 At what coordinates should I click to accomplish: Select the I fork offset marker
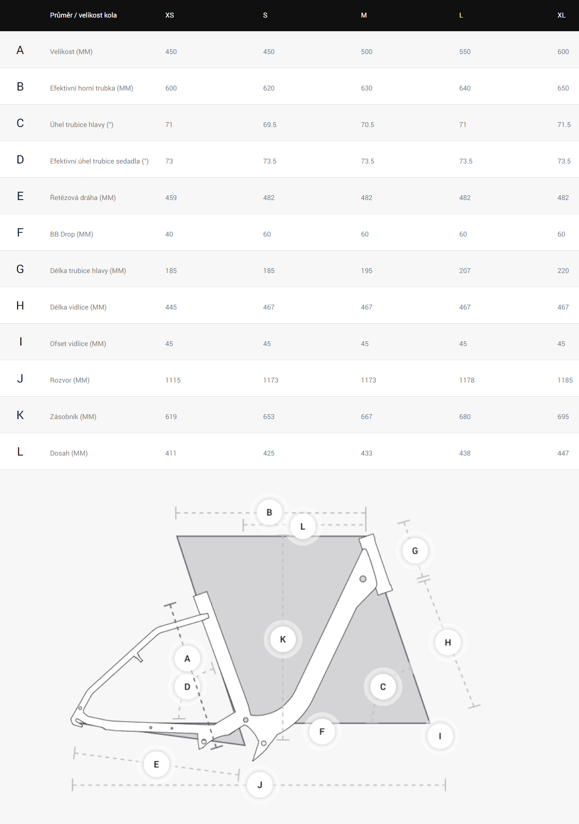[440, 736]
